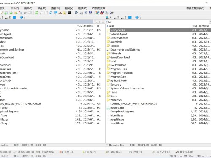
Task: Click the blue monitor toolbar icon
Action: click(56, 13)
